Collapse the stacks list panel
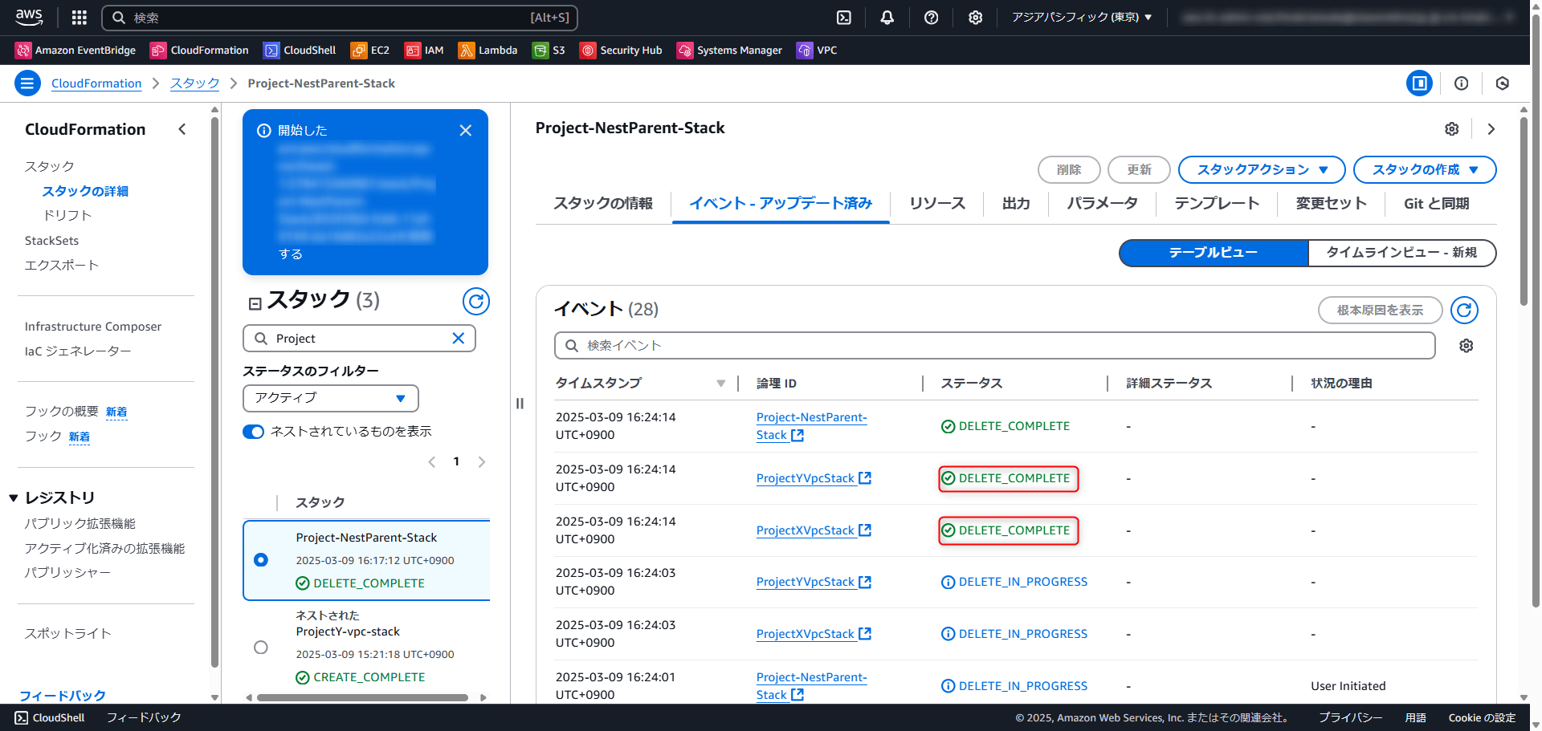The width and height of the screenshot is (1542, 731). pyautogui.click(x=255, y=303)
